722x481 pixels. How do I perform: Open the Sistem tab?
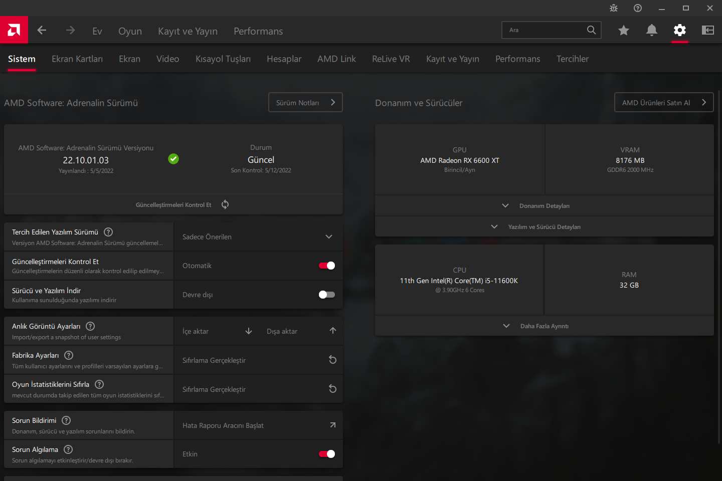(x=22, y=59)
